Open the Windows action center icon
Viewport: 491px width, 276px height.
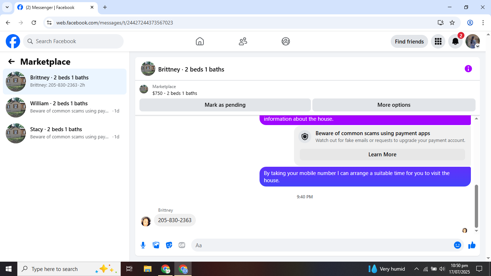pos(479,269)
